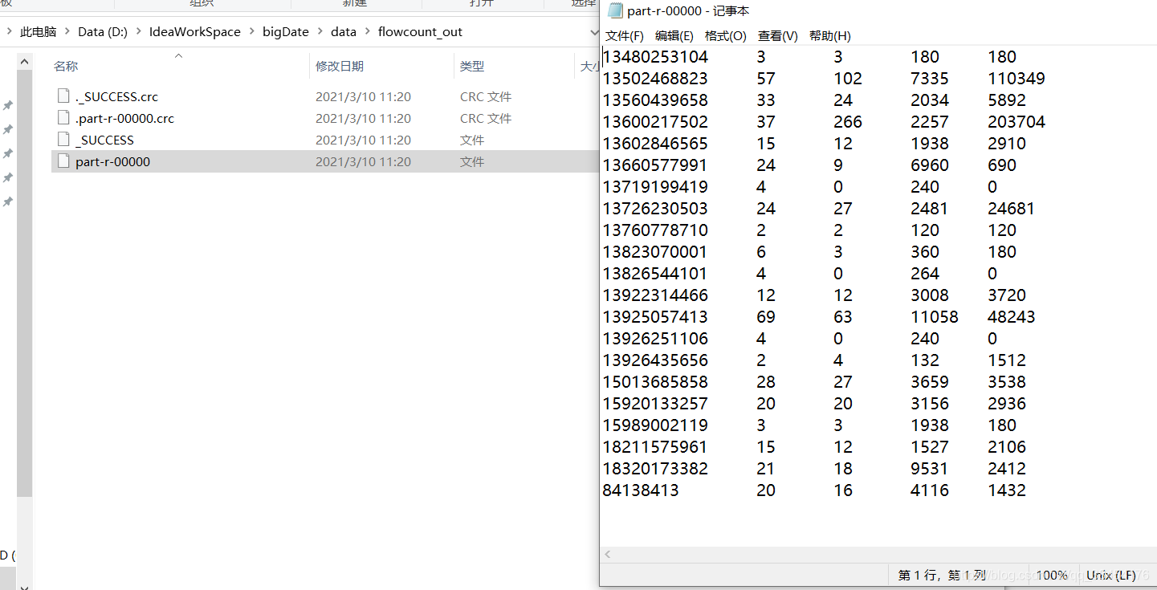Sort files by 名称 column header
This screenshot has height=590, width=1157.
(x=66, y=66)
